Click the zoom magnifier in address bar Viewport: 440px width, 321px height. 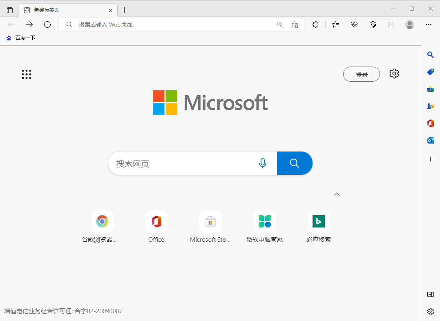click(x=280, y=25)
